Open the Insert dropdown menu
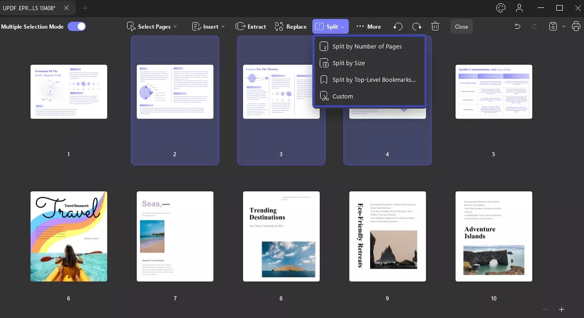The height and width of the screenshot is (318, 584). click(x=208, y=26)
